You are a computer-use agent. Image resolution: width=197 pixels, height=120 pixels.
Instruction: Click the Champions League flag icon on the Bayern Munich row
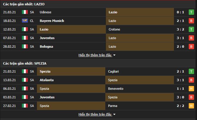pyautogui.click(x=25, y=21)
